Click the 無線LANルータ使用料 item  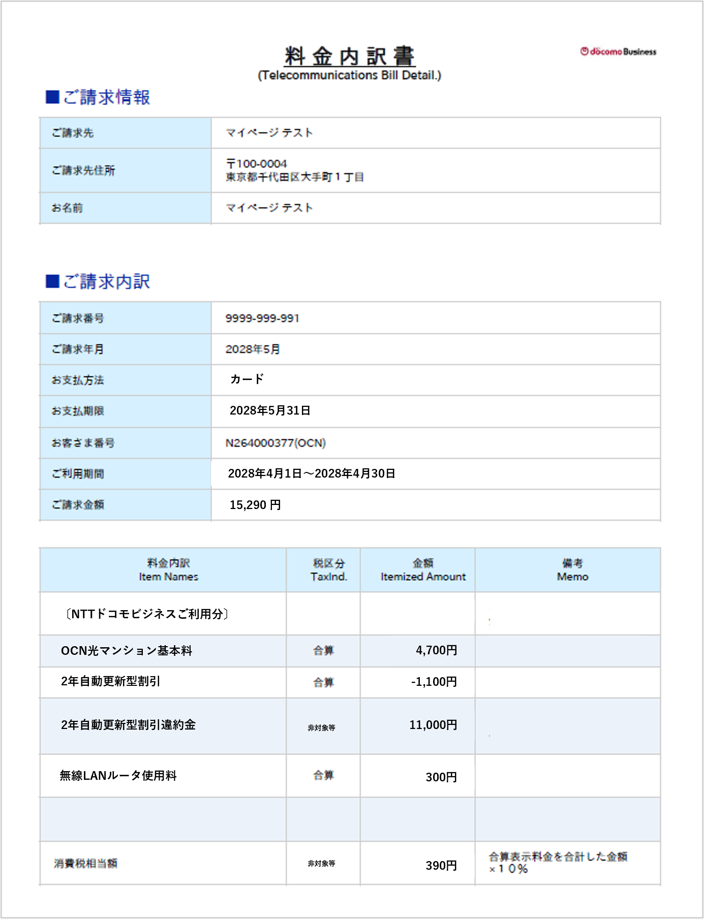pyautogui.click(x=118, y=776)
